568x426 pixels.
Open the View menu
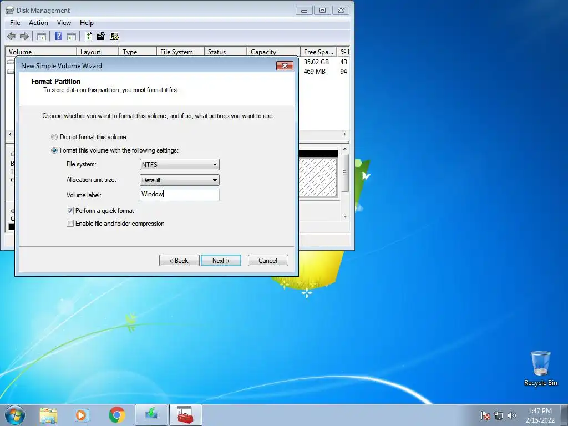pos(64,22)
